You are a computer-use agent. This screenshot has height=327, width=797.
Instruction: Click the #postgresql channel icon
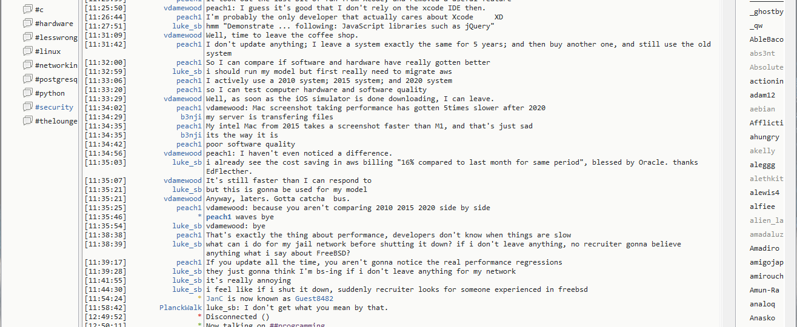coord(27,79)
